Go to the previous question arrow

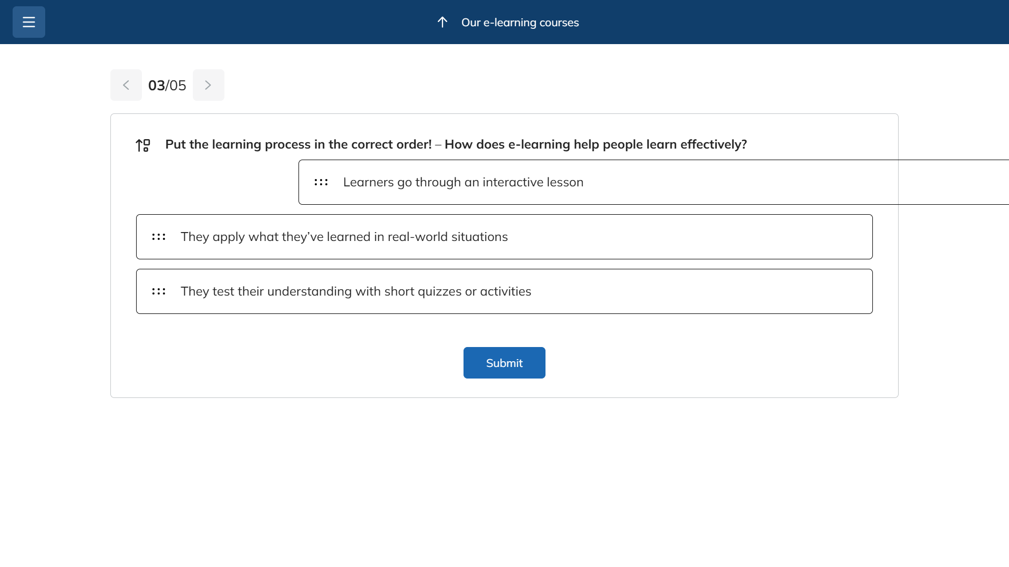[x=126, y=85]
